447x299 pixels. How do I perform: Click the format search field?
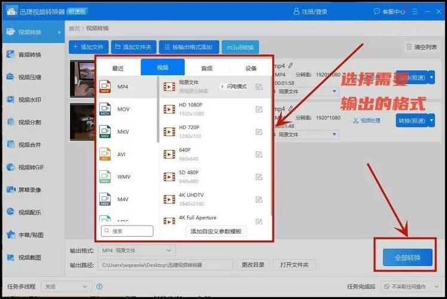coord(127,231)
